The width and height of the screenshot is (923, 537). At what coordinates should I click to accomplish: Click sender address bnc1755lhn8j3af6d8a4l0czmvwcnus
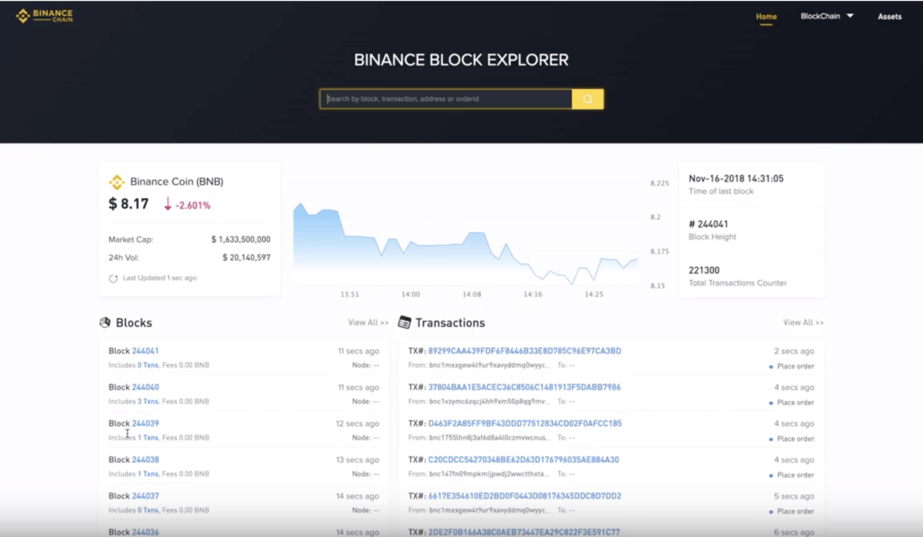490,438
